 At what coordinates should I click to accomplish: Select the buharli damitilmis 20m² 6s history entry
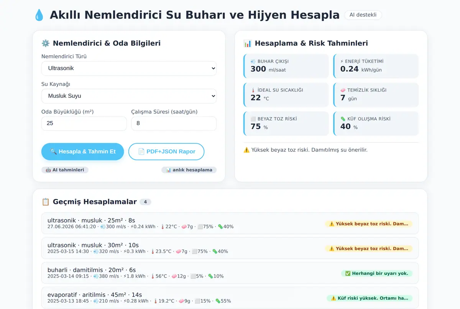pos(230,273)
